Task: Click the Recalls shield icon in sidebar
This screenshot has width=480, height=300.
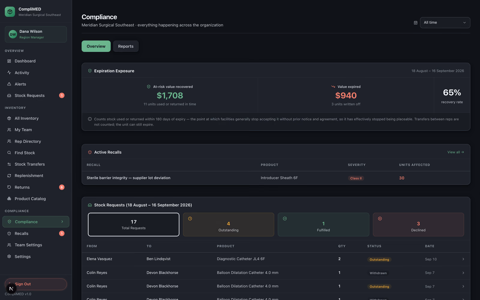Action: point(9,233)
